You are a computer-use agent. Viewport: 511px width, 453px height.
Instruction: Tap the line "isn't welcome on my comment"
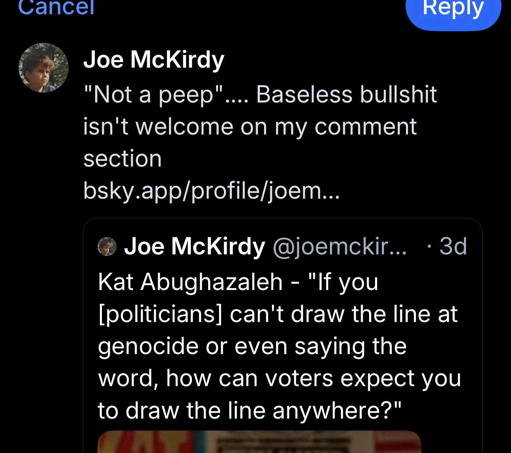(x=250, y=127)
